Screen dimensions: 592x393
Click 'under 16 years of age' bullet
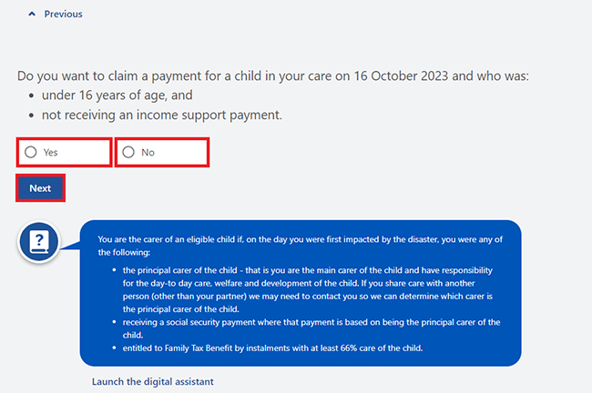click(x=117, y=95)
